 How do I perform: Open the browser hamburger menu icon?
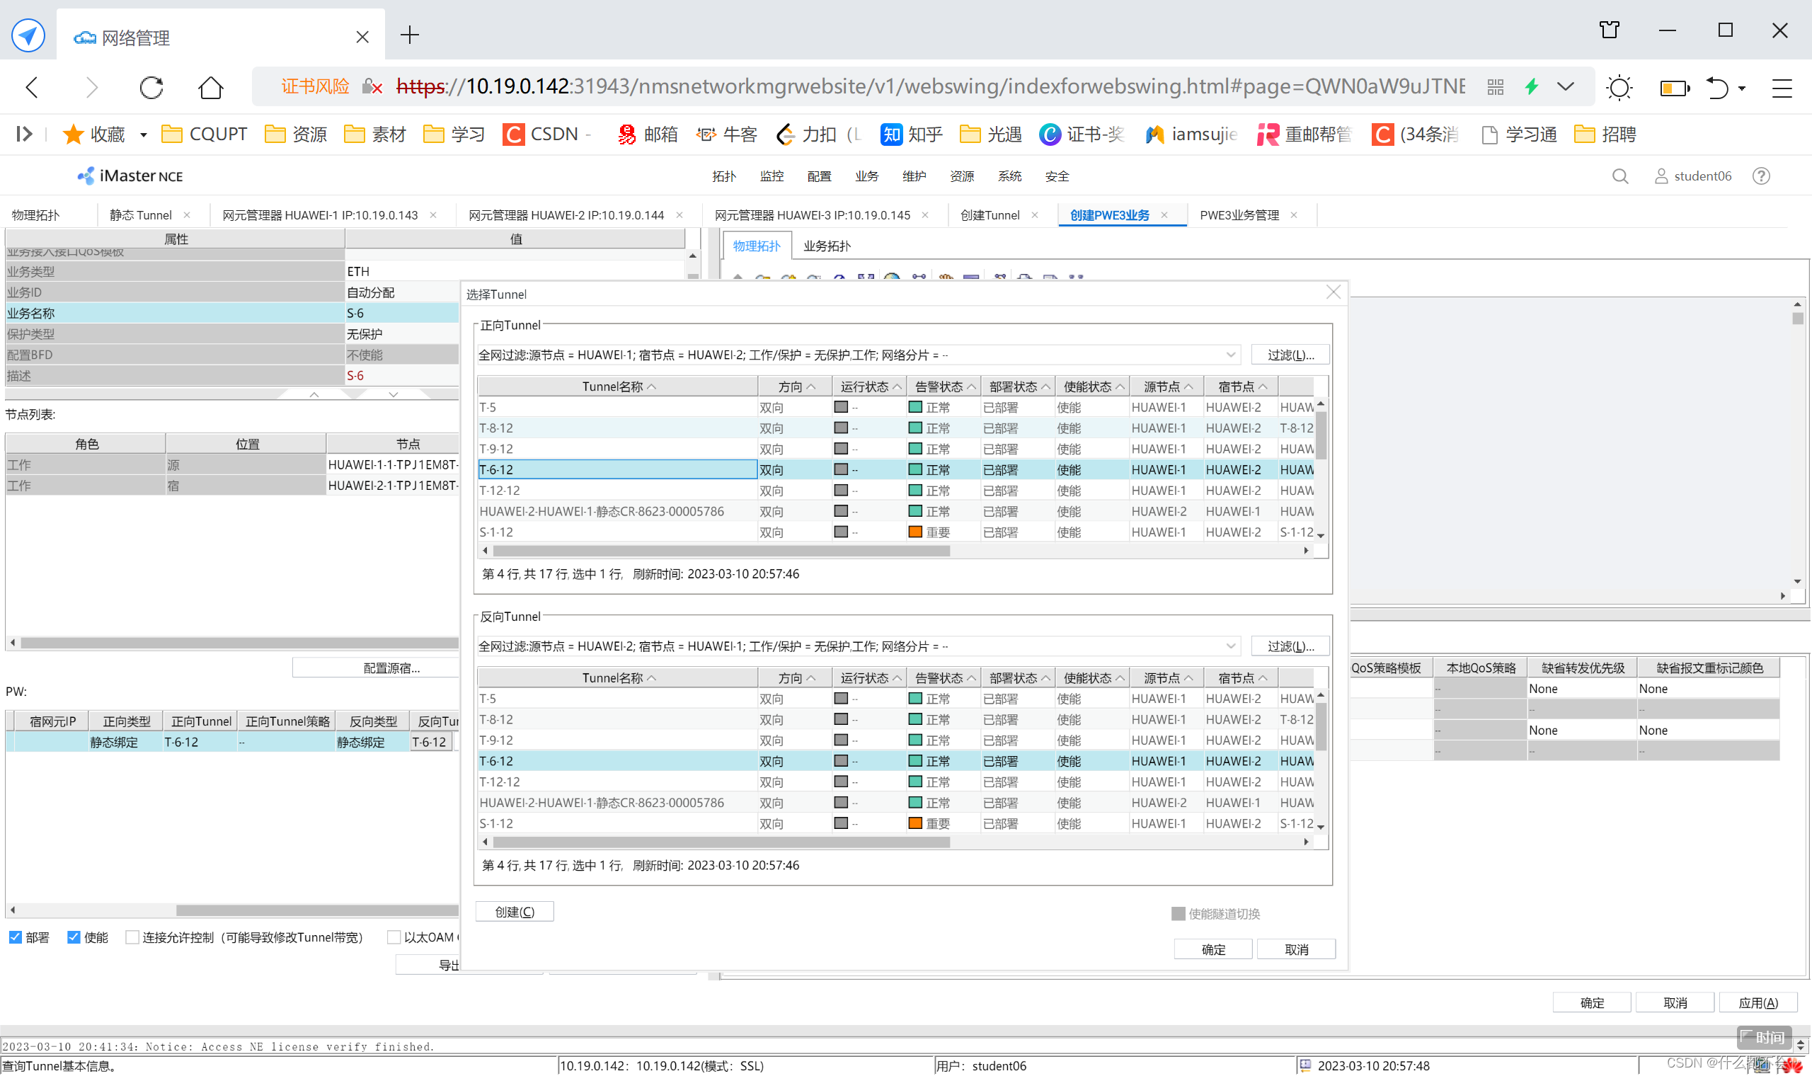click(1782, 88)
